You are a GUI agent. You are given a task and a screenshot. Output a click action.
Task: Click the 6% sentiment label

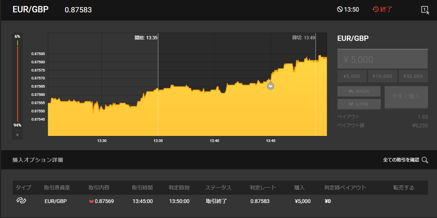(x=17, y=36)
